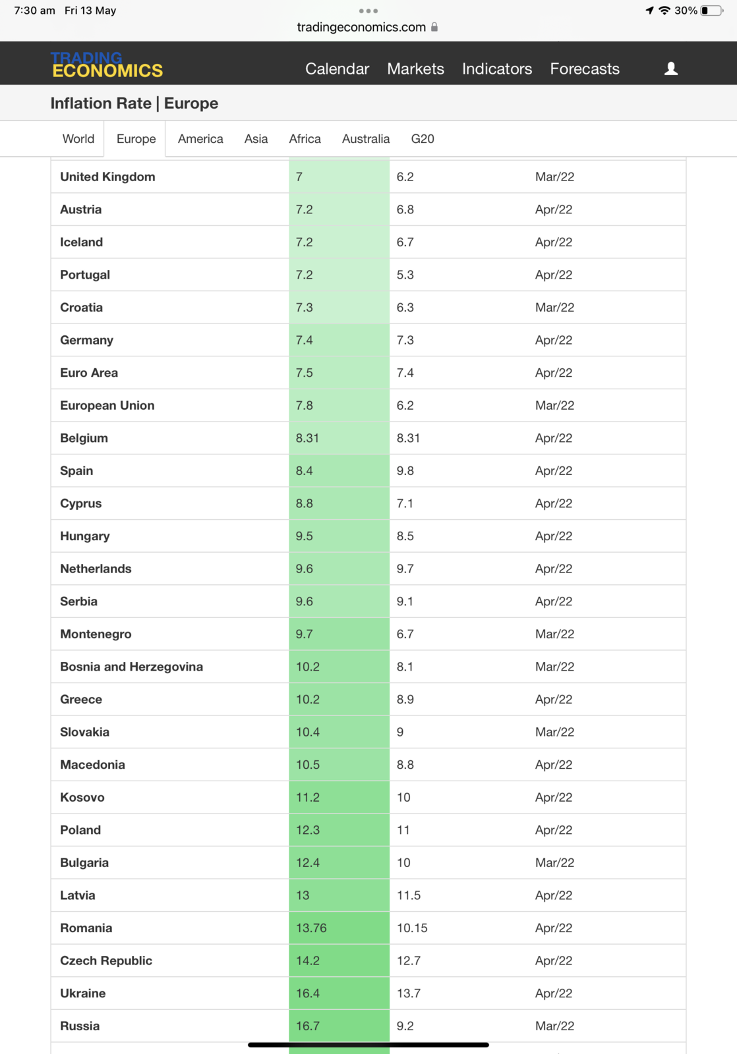Select the Asia tab
Screen dimensions: 737x1054
tap(256, 139)
